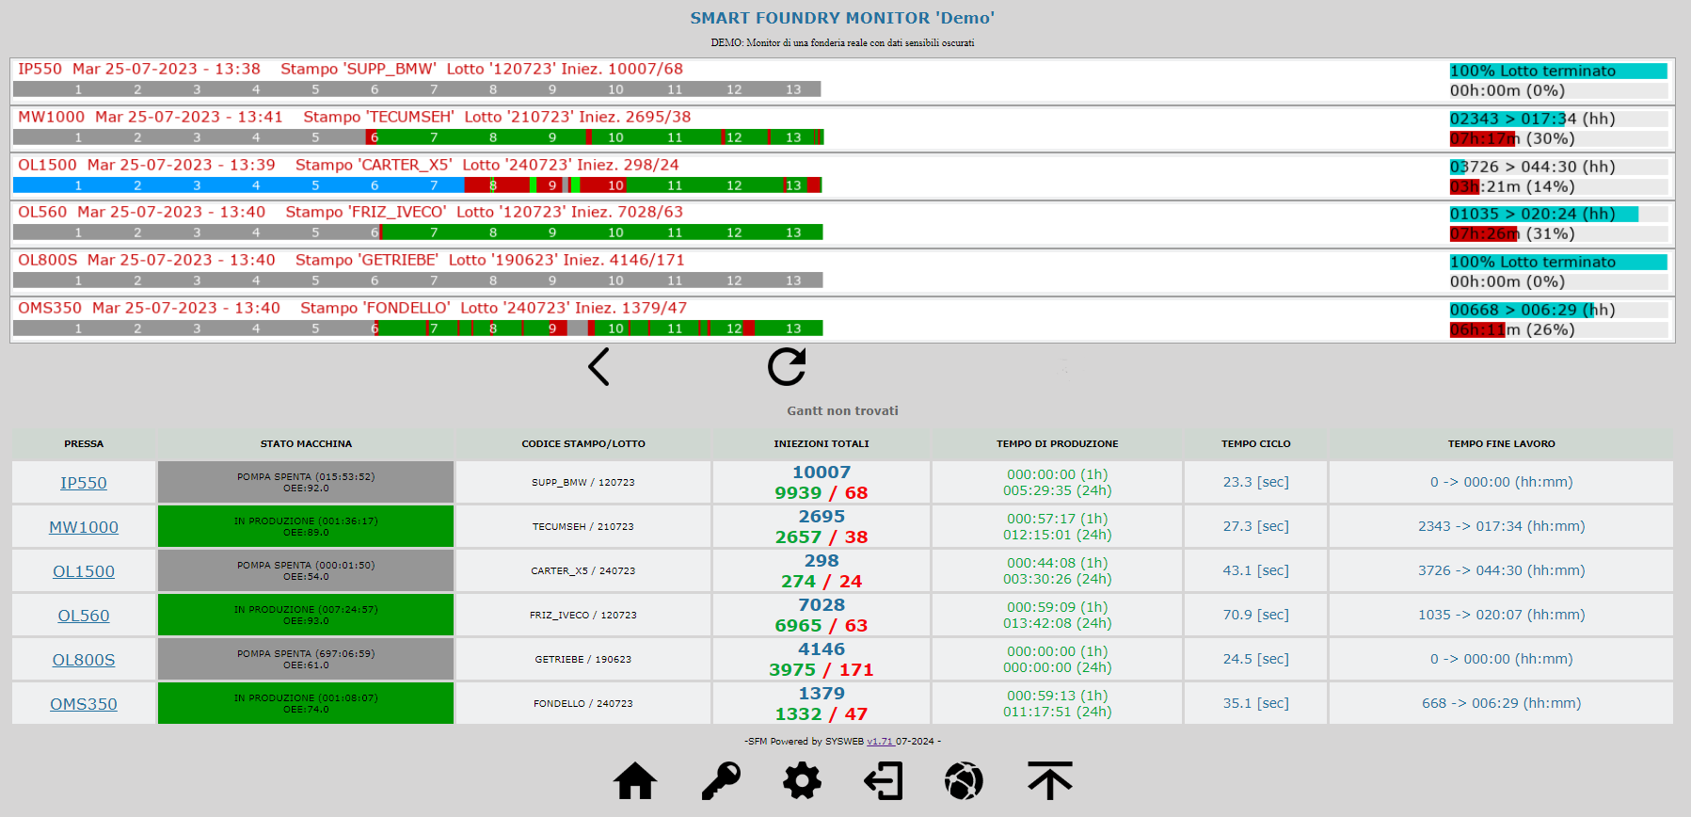The width and height of the screenshot is (1691, 817).
Task: Open the MW1000 press link
Action: click(x=84, y=527)
